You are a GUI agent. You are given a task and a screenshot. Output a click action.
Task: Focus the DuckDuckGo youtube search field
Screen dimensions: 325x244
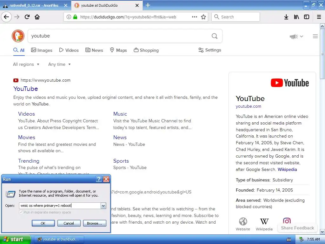pyautogui.click(x=120, y=36)
